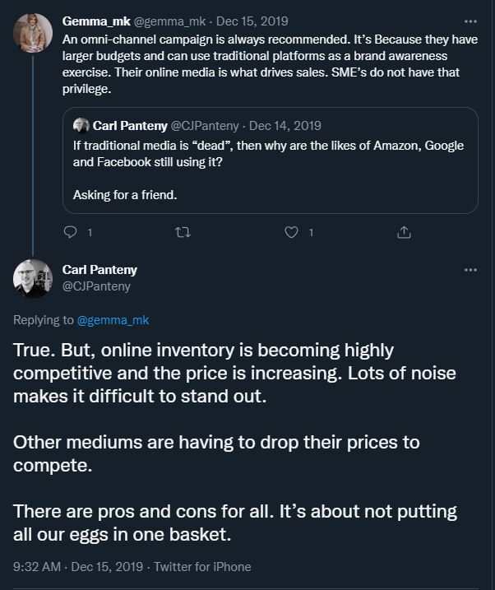495x590 pixels.
Task: Click the @CJPanteny handle below Carl's name
Action: (96, 286)
